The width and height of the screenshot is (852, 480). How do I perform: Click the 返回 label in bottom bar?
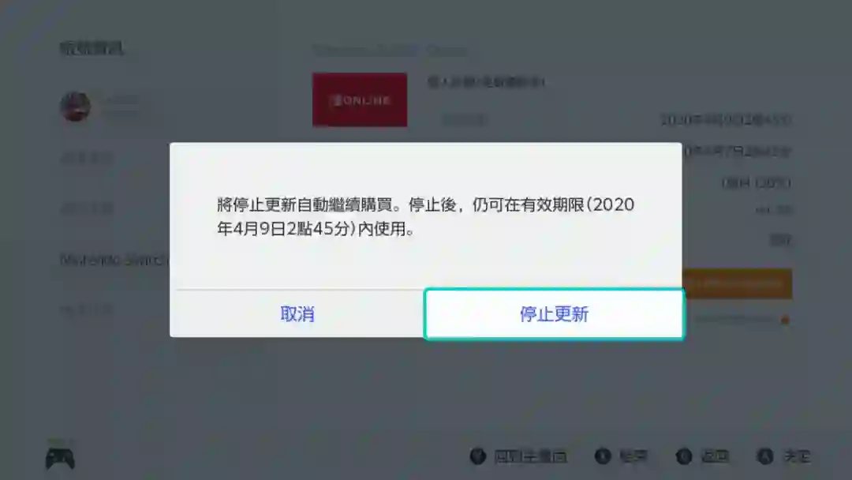coord(715,456)
